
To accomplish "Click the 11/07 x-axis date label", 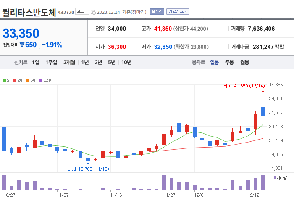I will [63, 195].
